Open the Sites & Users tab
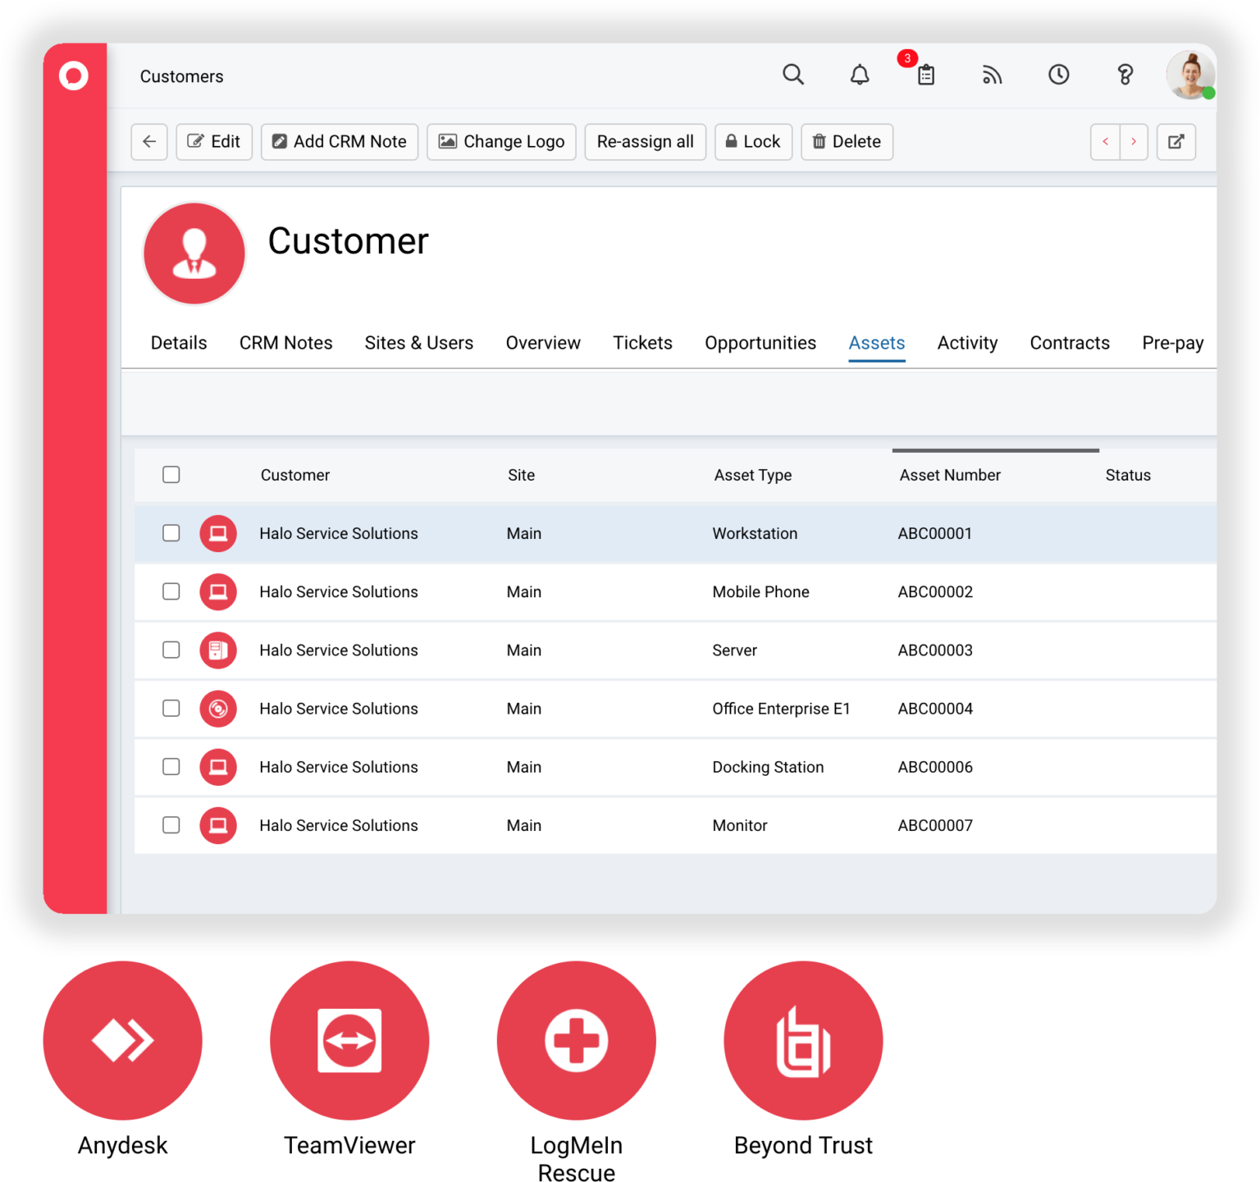The height and width of the screenshot is (1182, 1260). (418, 343)
